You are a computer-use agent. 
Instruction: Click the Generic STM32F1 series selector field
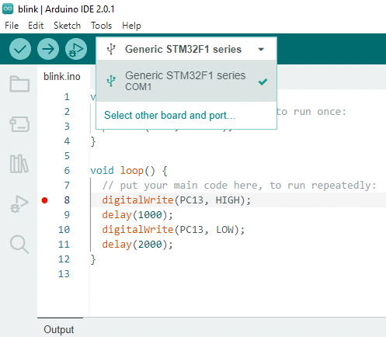(186, 49)
